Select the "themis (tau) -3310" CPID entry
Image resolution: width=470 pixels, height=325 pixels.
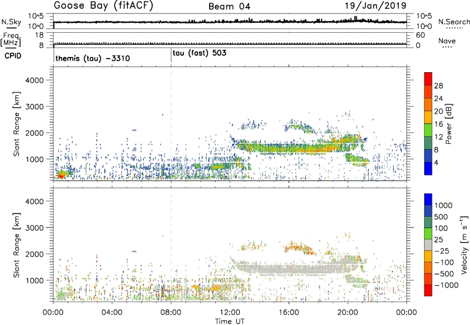93,58
